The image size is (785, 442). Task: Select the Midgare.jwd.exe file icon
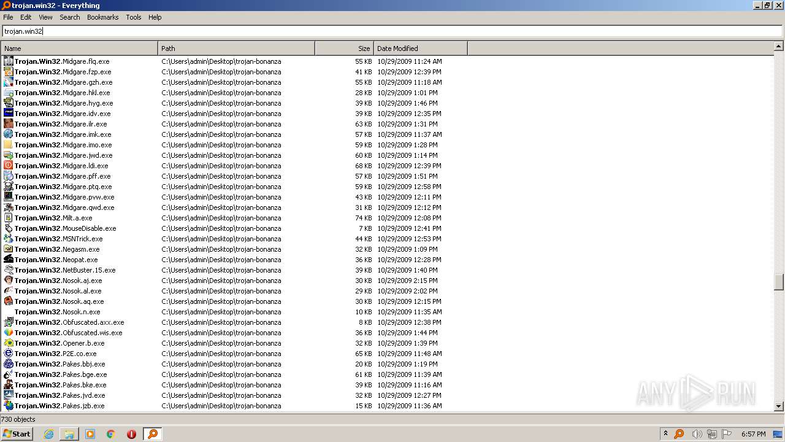click(x=9, y=155)
